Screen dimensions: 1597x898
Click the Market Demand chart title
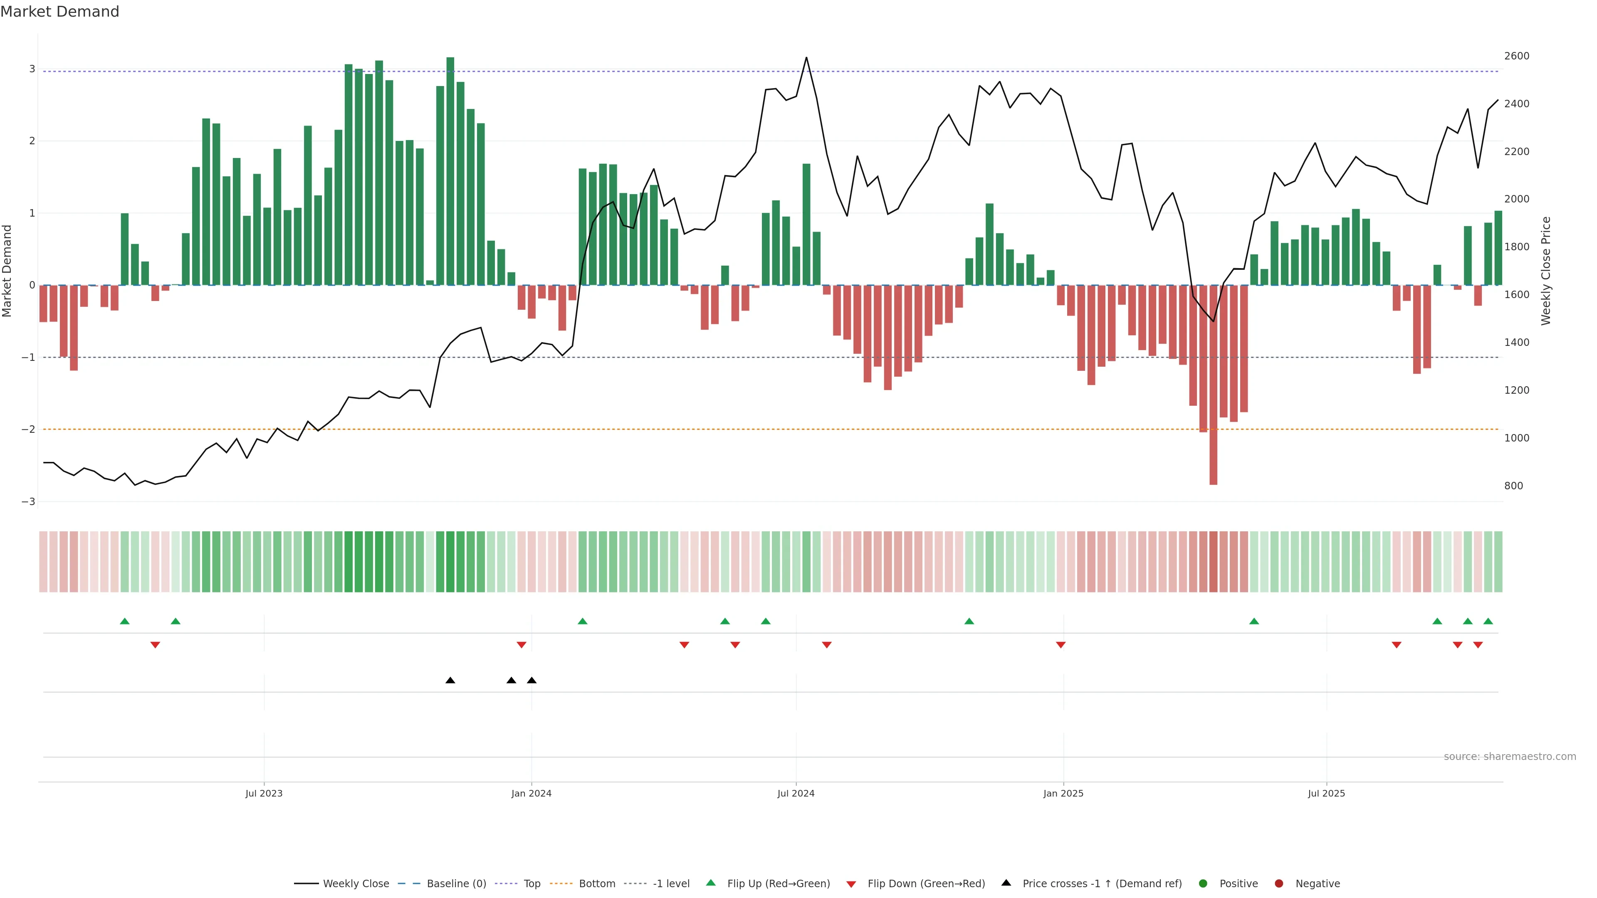59,12
